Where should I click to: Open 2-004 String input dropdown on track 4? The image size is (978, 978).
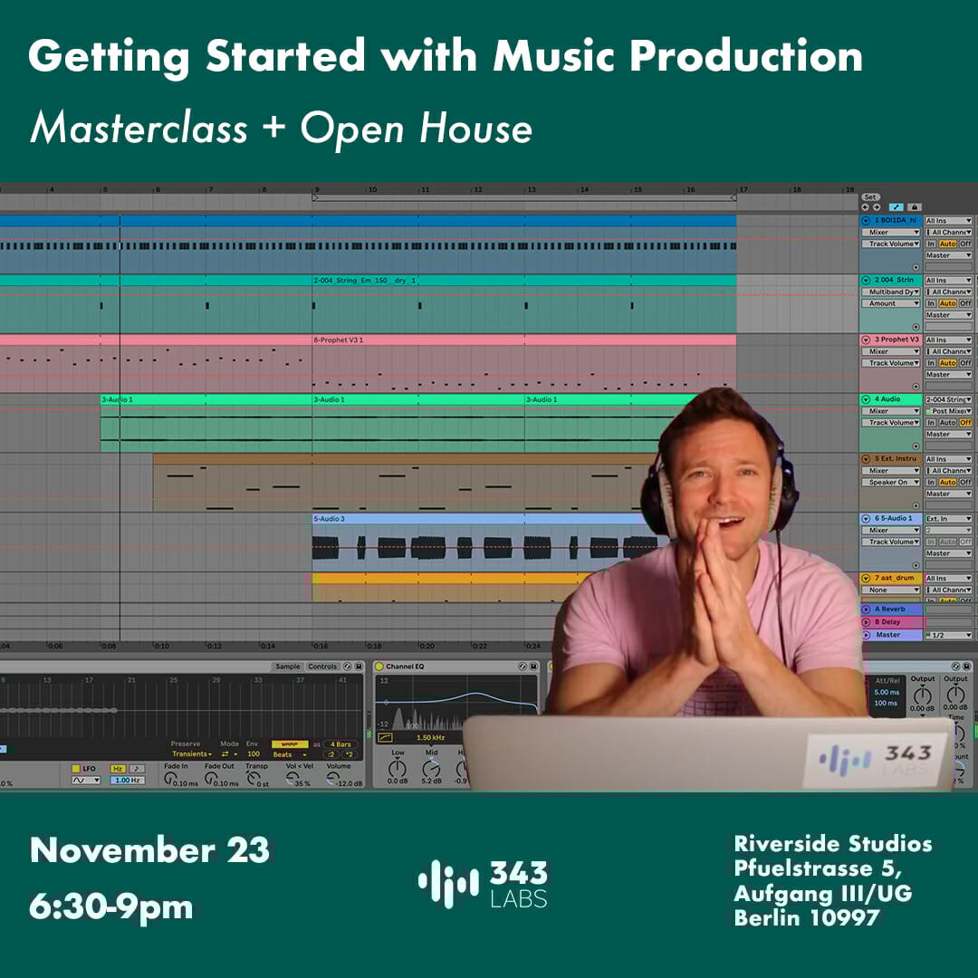click(948, 399)
